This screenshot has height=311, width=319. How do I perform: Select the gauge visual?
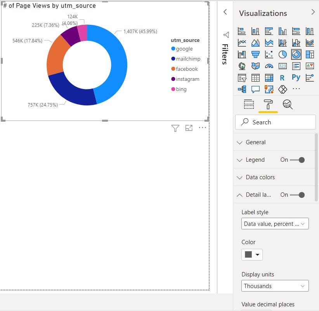coord(269,66)
